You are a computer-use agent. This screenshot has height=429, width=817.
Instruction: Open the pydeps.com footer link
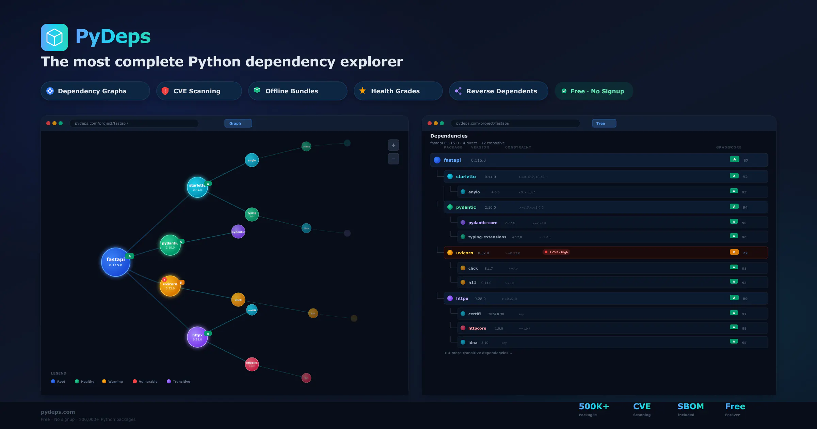pos(58,412)
